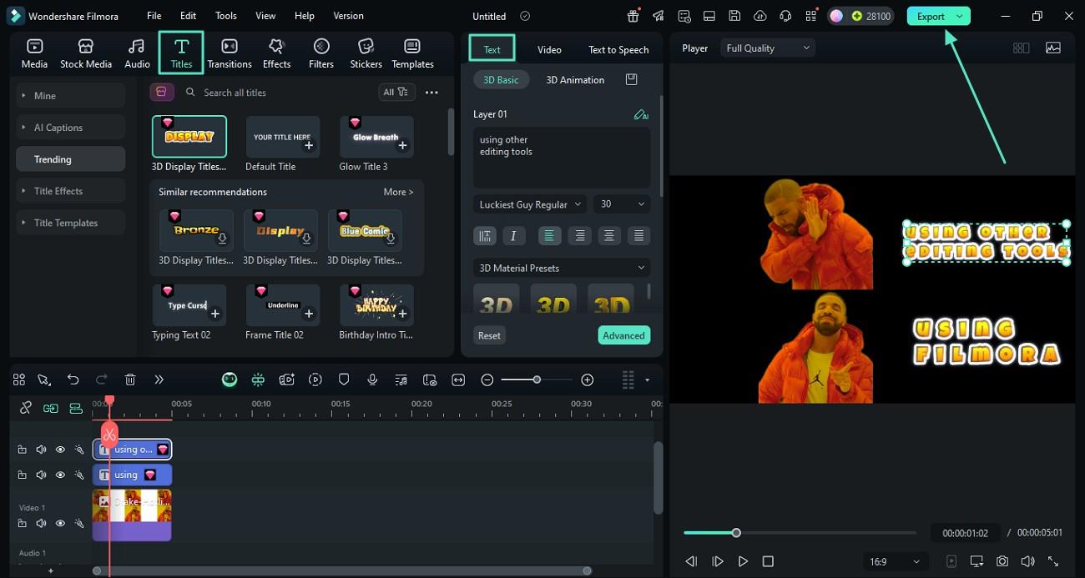Expand the Mine category

70,96
